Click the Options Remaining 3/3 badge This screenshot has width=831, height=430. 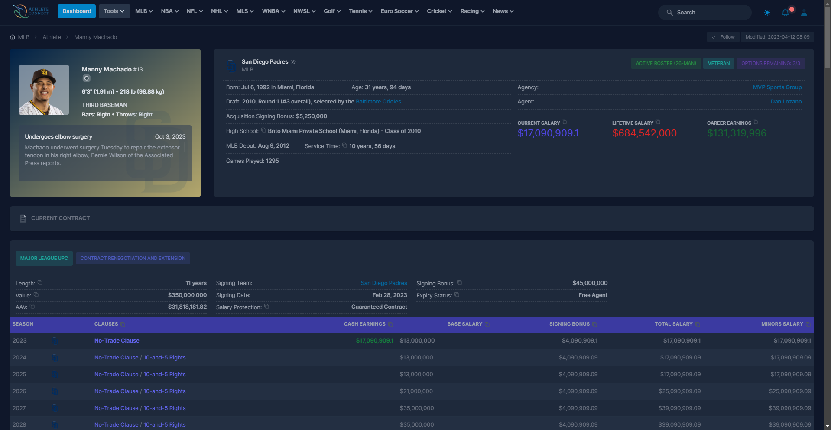tap(771, 64)
